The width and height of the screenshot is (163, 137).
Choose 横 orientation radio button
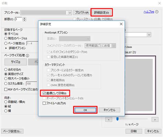[x=6, y=111]
